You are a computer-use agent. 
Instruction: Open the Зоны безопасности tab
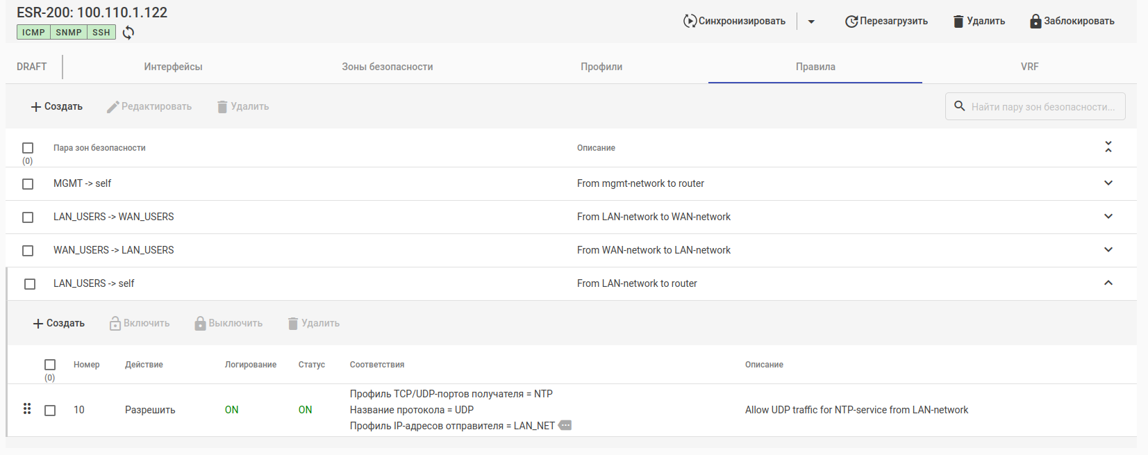[x=387, y=67]
